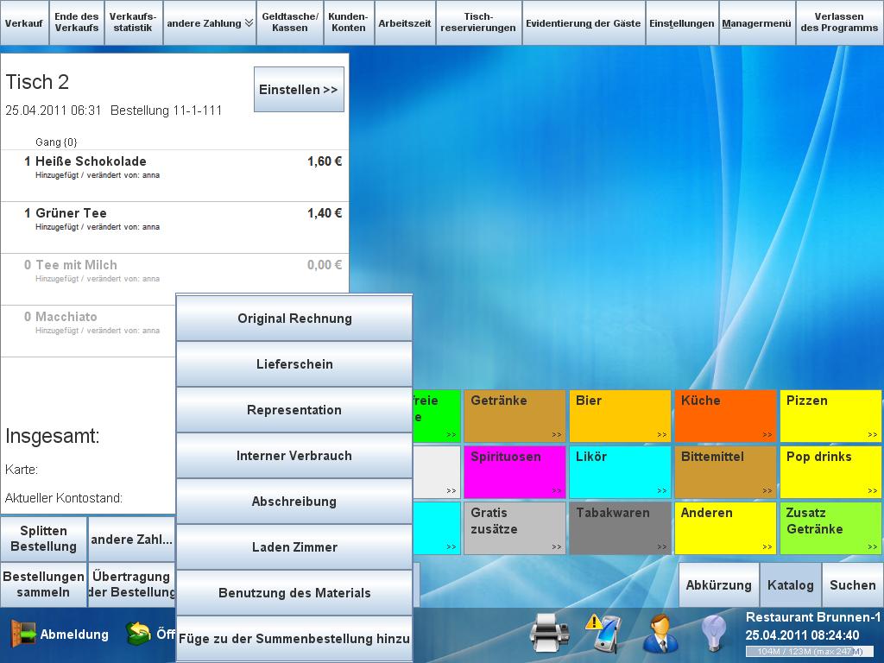
Task: Select the magenta Spirituosen category tile
Action: (514, 472)
